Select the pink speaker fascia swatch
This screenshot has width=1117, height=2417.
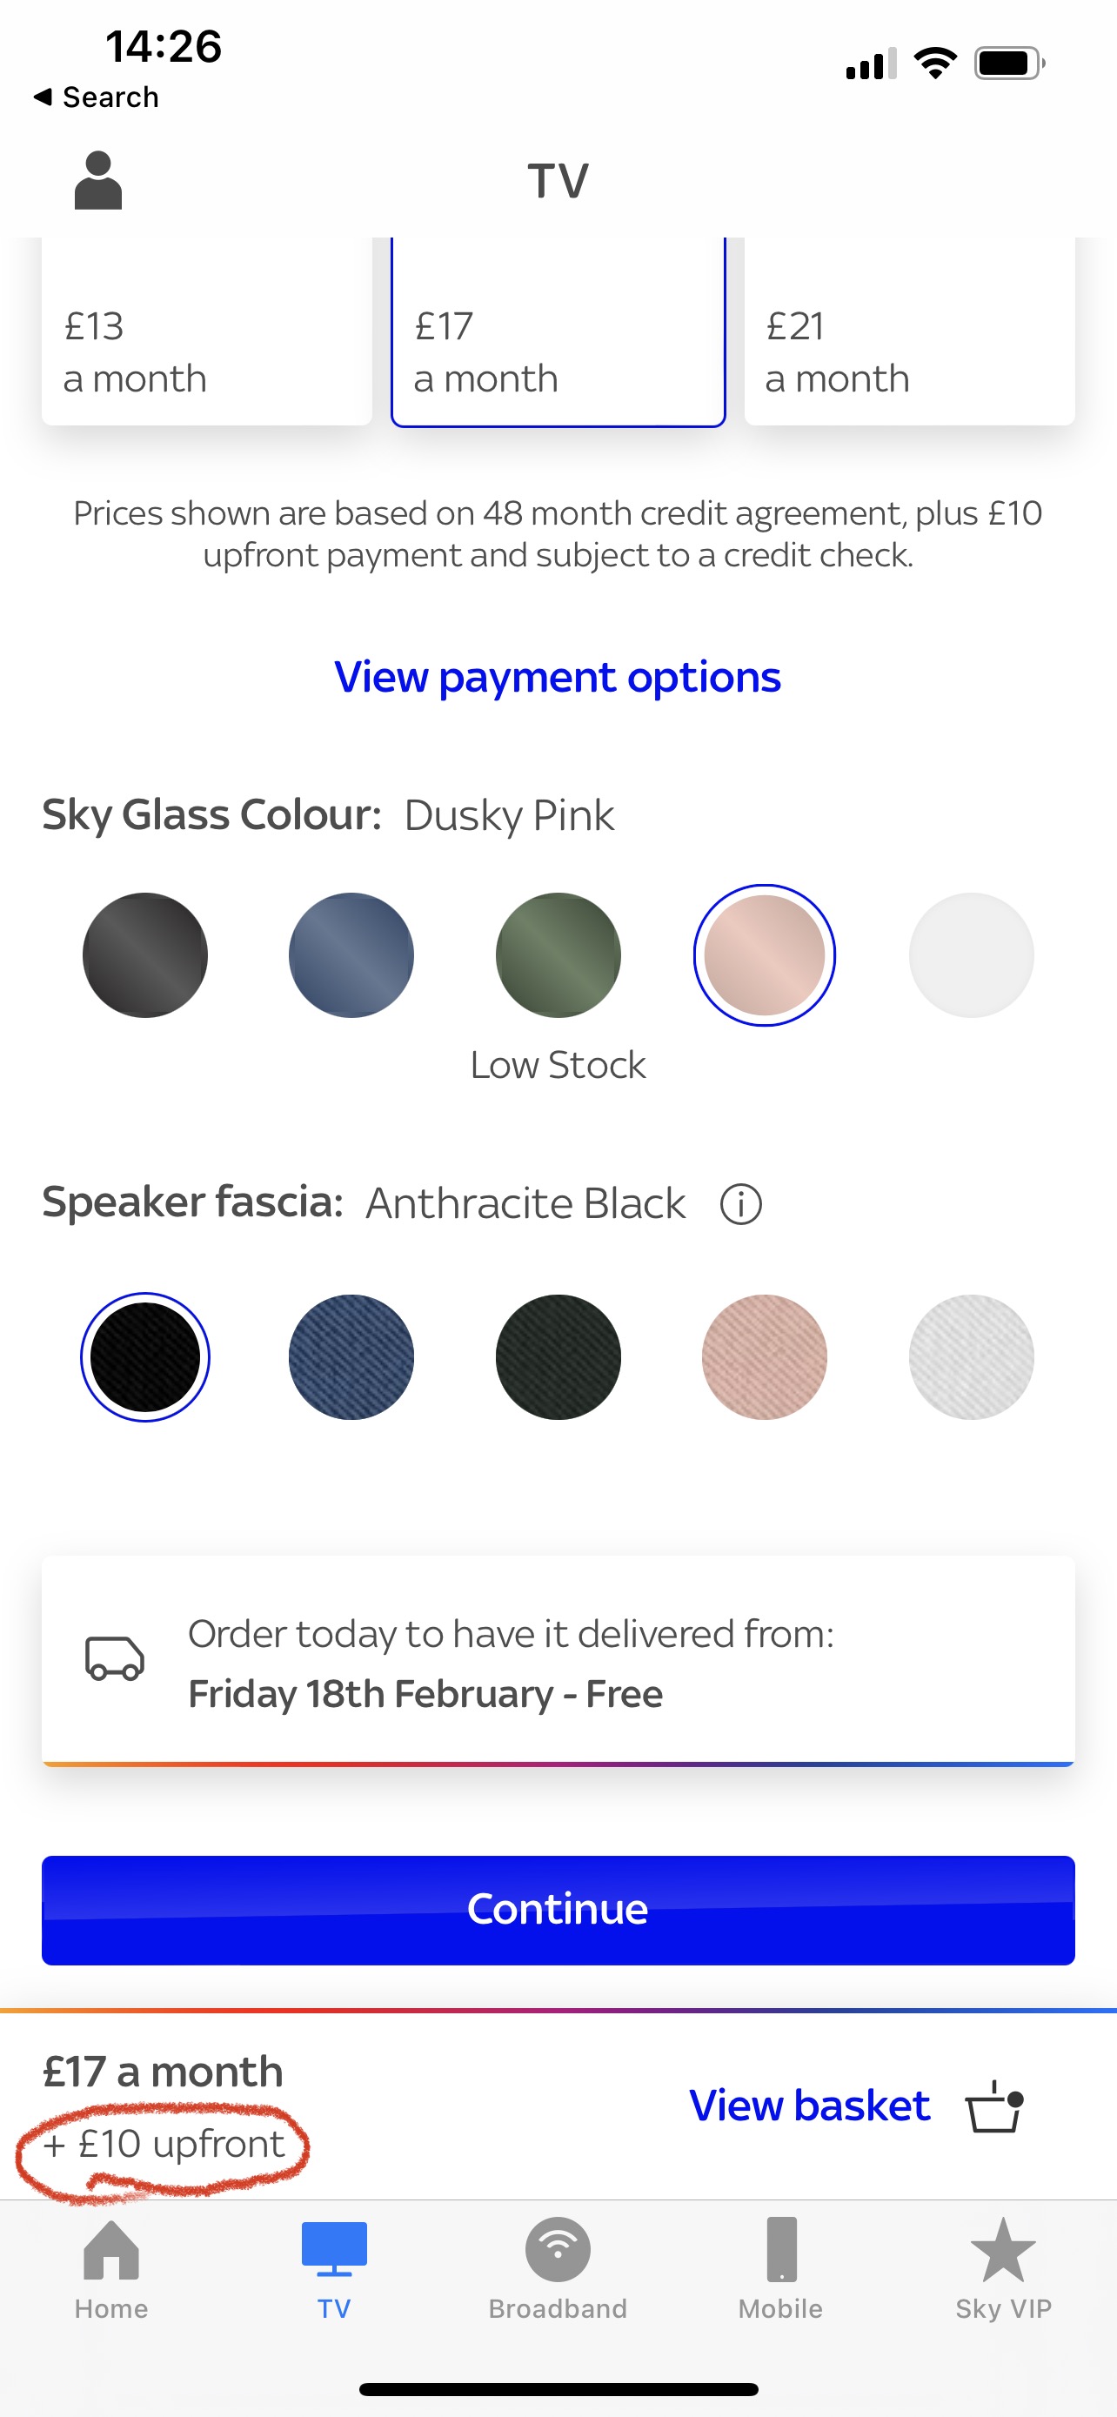click(x=765, y=1356)
